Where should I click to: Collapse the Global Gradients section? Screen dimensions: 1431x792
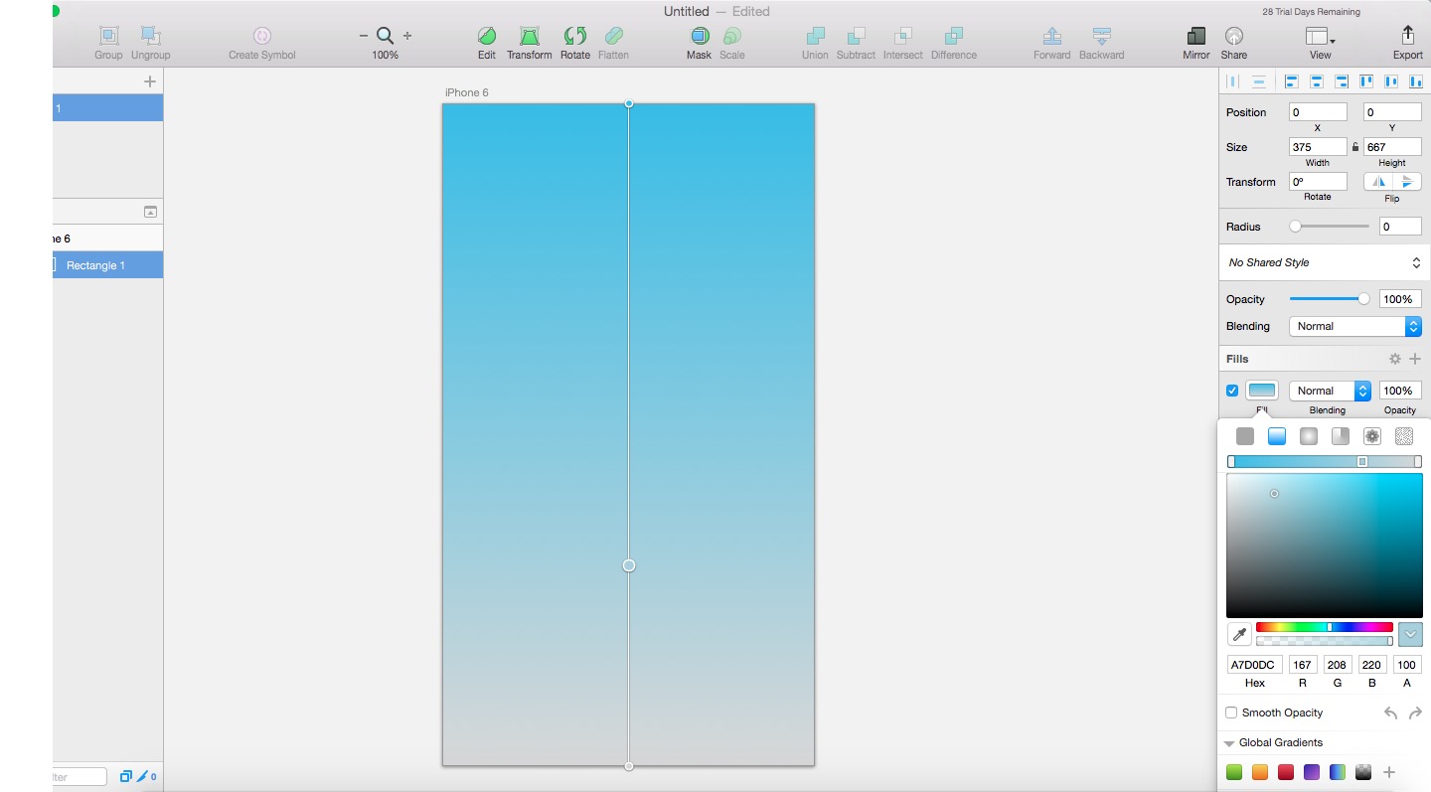pyautogui.click(x=1229, y=743)
